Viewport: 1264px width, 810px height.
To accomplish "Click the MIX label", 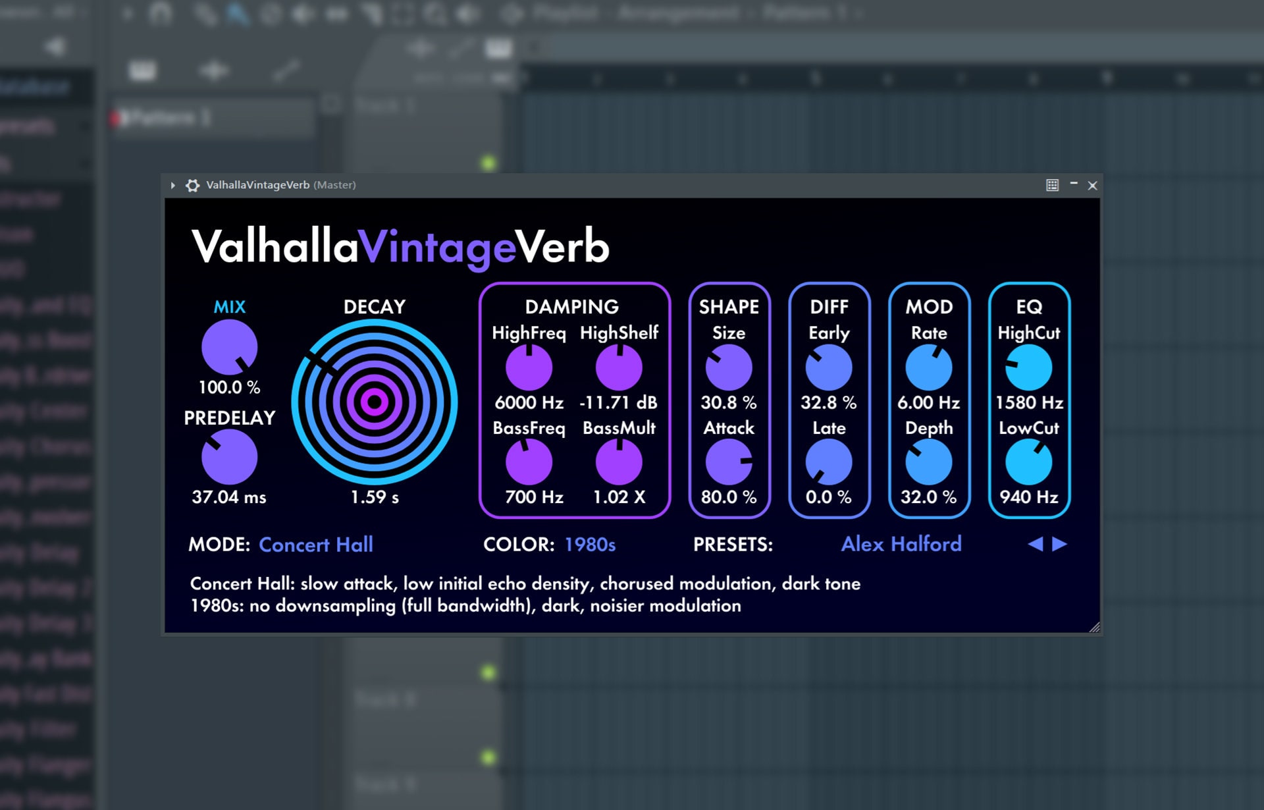I will pos(229,307).
